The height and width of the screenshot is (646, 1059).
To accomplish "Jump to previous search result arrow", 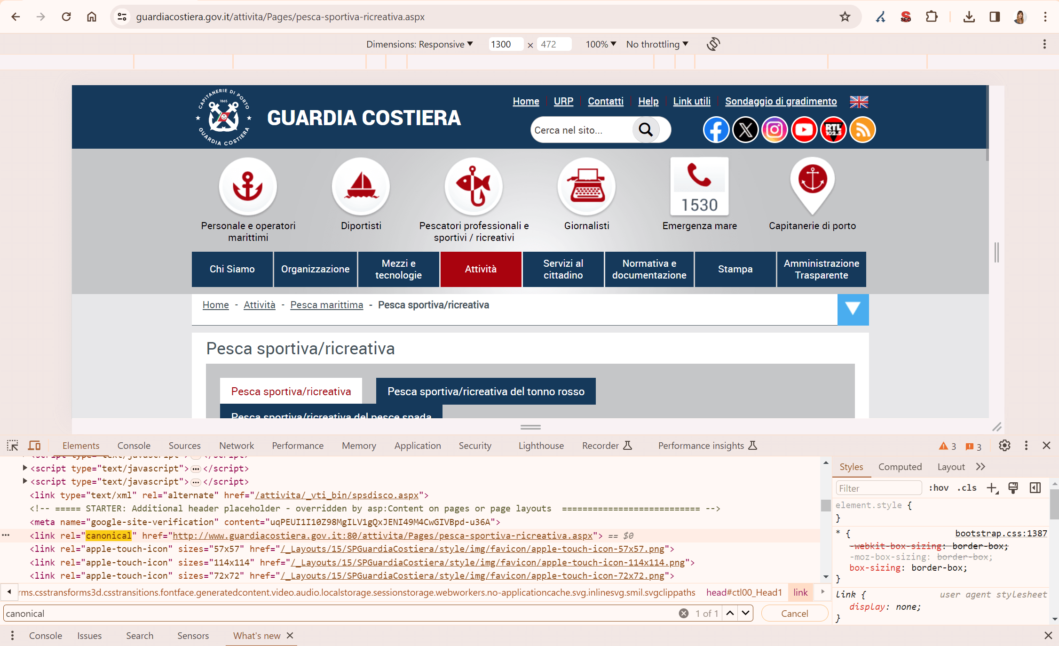I will [x=730, y=613].
